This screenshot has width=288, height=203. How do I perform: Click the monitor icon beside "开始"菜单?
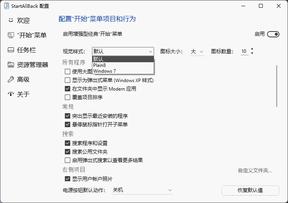(x=10, y=35)
